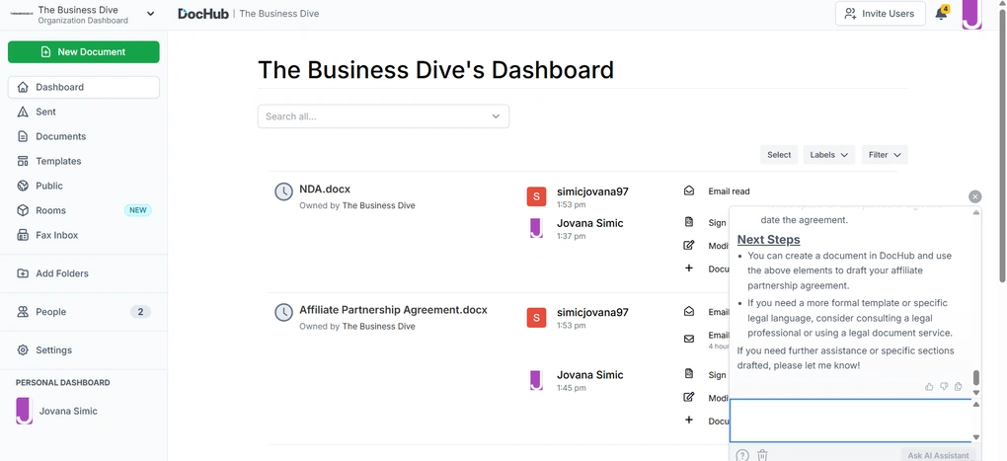Open the Filter dropdown

tap(884, 155)
